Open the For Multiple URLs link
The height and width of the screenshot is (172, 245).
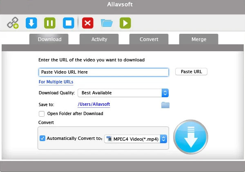point(56,82)
